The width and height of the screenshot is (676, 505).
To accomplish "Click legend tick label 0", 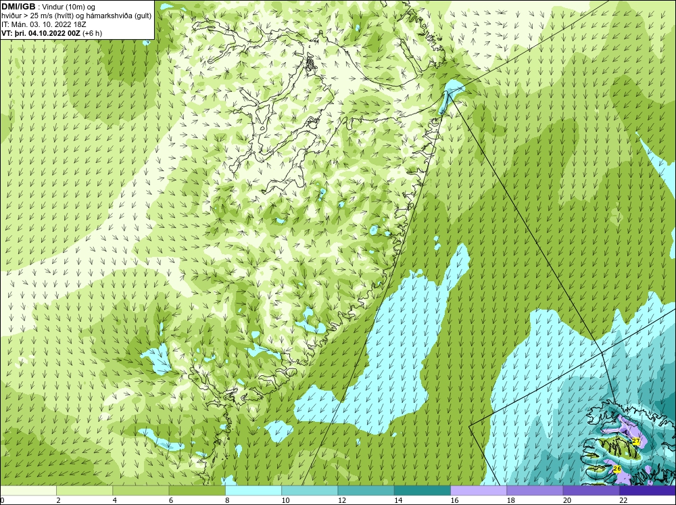I will (x=2, y=500).
